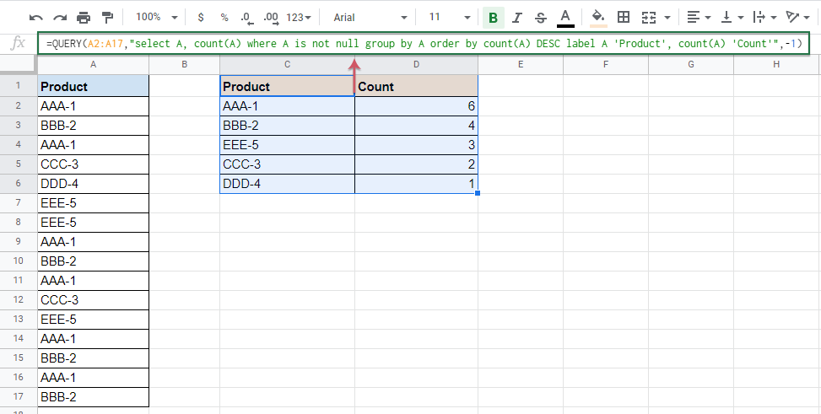The height and width of the screenshot is (414, 821).
Task: Select column E header
Action: (x=520, y=65)
